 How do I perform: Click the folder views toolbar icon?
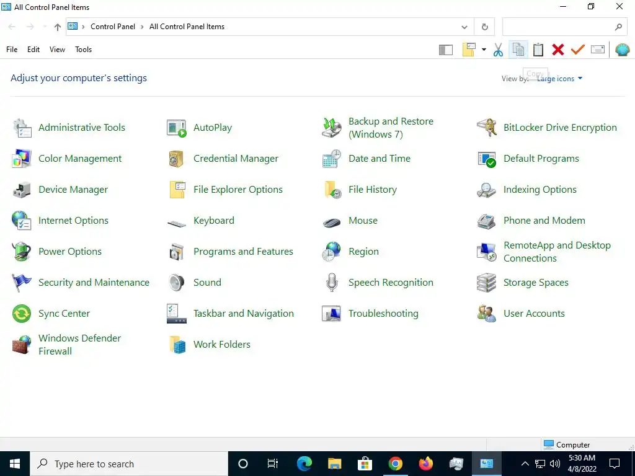pos(469,50)
